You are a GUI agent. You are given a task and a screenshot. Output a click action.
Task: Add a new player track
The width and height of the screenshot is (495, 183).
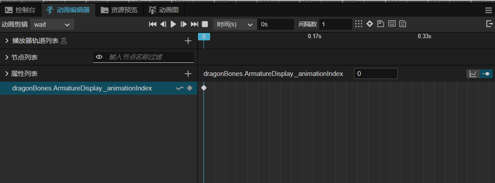(x=188, y=41)
